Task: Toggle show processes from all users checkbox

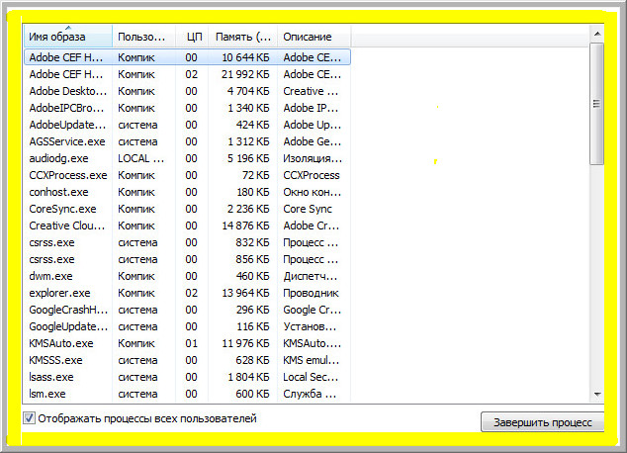Action: click(x=29, y=418)
